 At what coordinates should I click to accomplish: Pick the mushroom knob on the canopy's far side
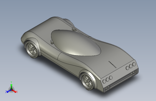click(74, 29)
